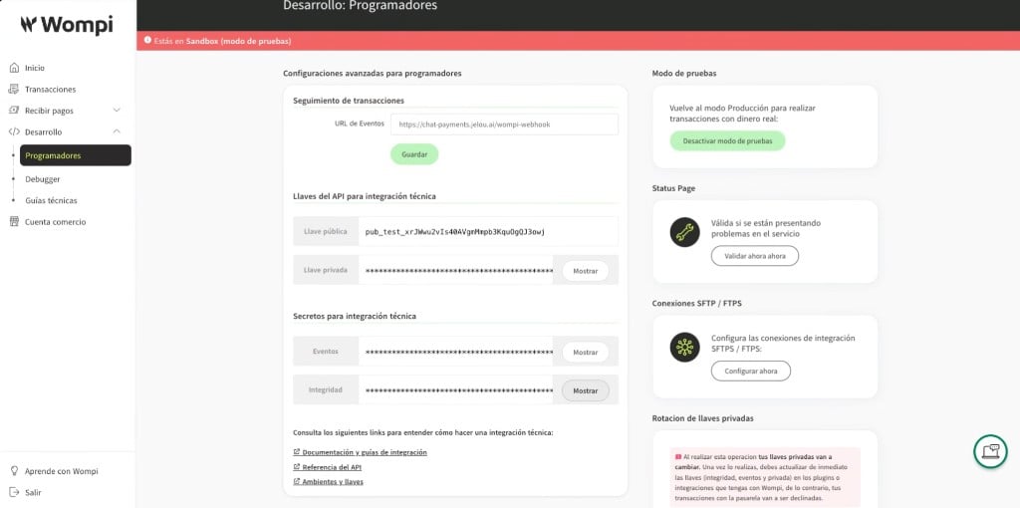The width and height of the screenshot is (1020, 508).
Task: Click Seguimiento de transacciones heading
Action: tap(349, 101)
